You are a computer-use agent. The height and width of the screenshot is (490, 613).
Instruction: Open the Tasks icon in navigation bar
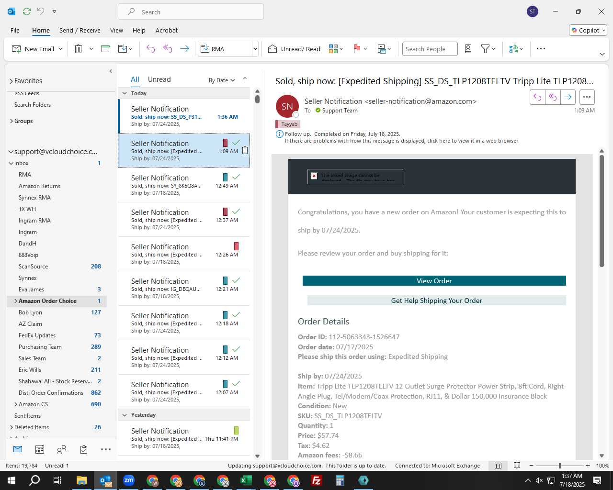coord(84,449)
